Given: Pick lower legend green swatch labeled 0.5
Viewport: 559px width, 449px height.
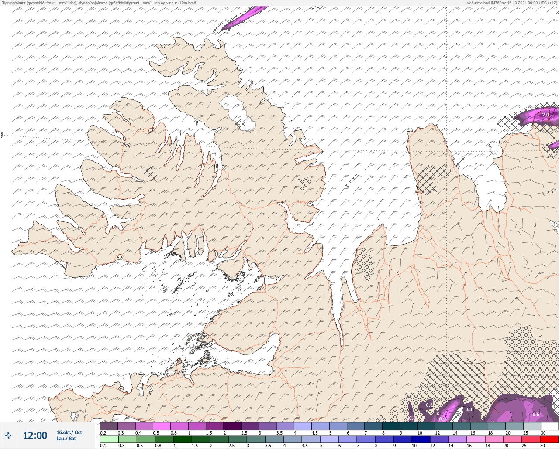Looking at the screenshot, I should coord(145,439).
